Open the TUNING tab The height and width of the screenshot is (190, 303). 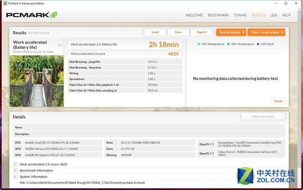pyautogui.click(x=240, y=15)
